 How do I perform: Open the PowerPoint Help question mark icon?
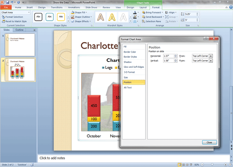click(x=231, y=7)
